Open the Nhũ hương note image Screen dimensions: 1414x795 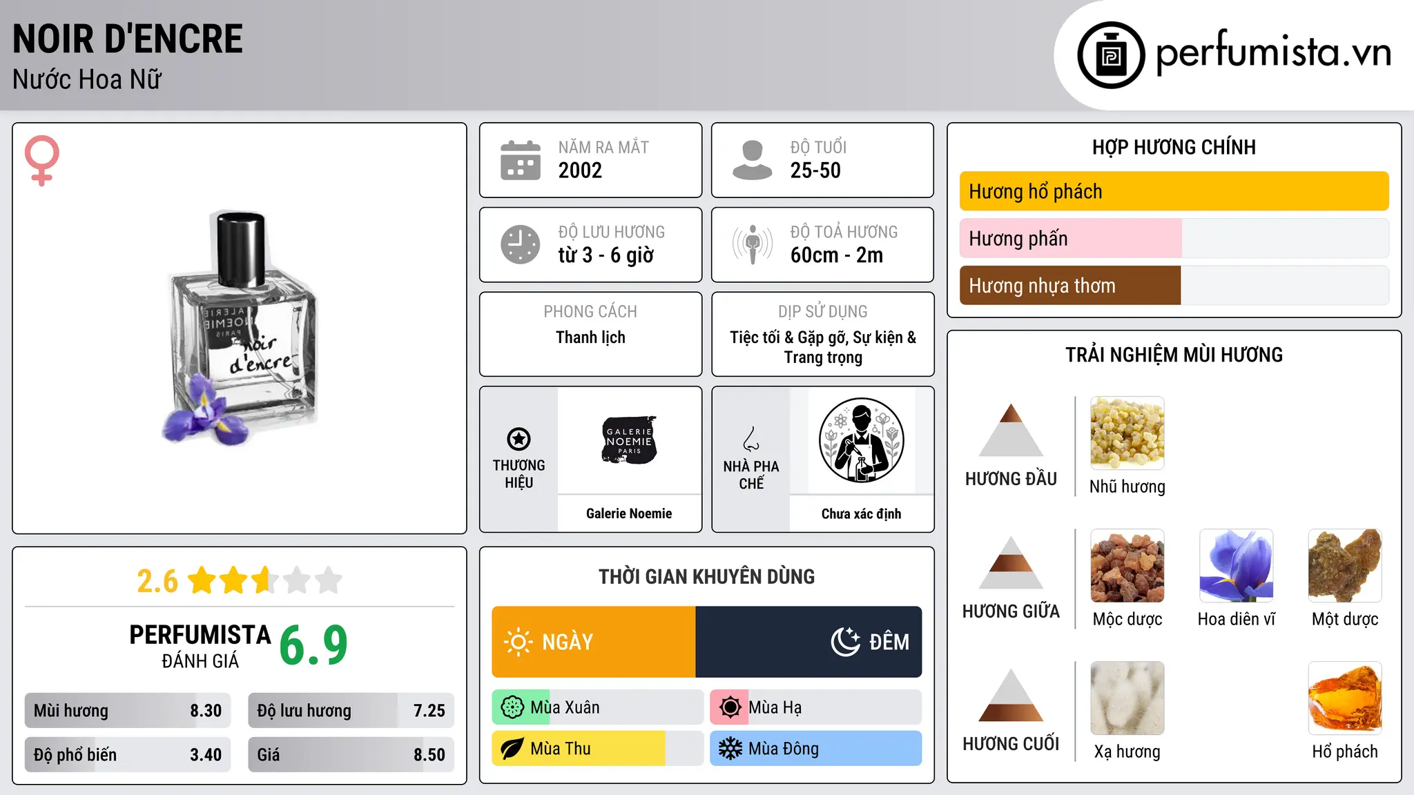1127,433
